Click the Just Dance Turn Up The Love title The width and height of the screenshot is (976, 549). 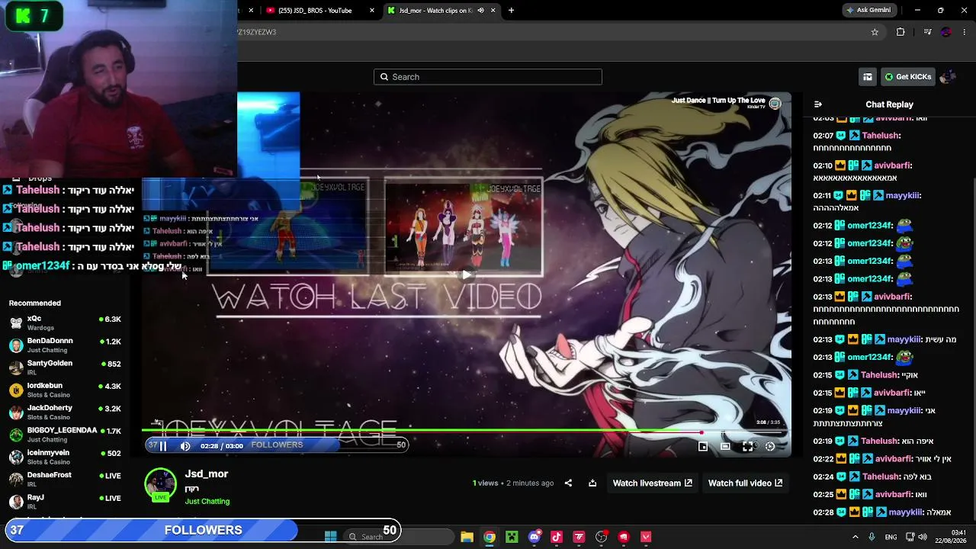tap(718, 100)
